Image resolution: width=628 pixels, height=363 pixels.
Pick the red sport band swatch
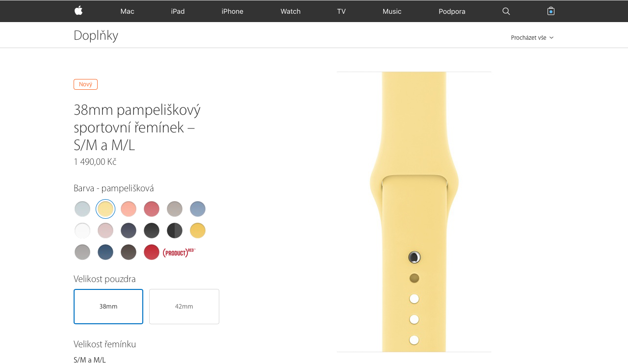[152, 252]
